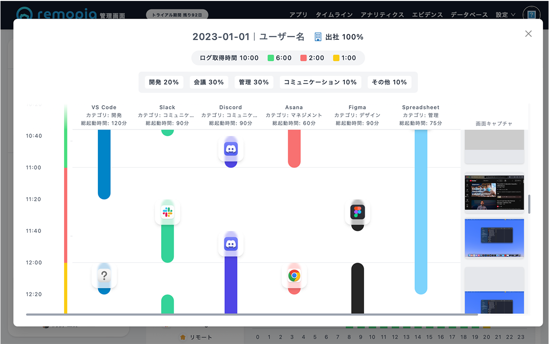Click the question mark unknown app icon
This screenshot has width=549, height=344.
pos(104,275)
